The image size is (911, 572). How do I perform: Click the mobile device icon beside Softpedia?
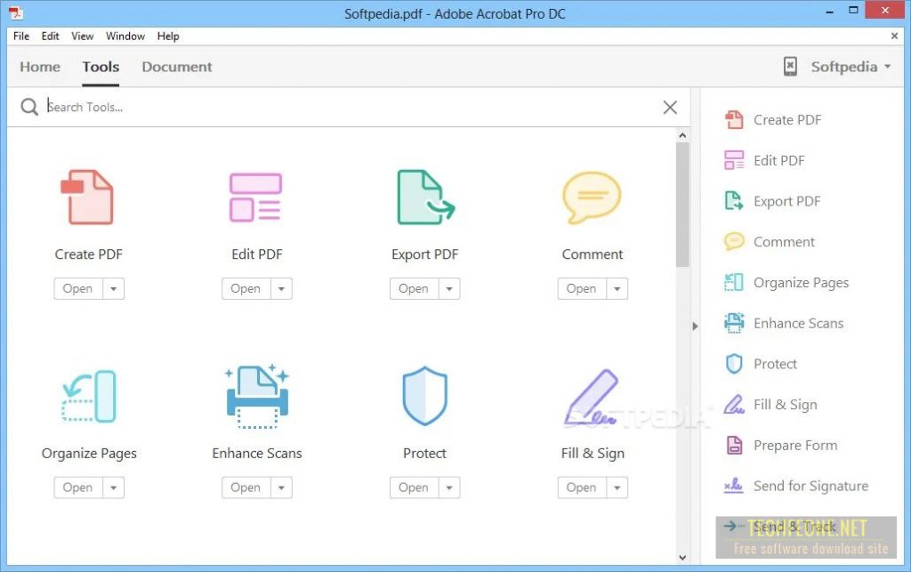(x=790, y=67)
